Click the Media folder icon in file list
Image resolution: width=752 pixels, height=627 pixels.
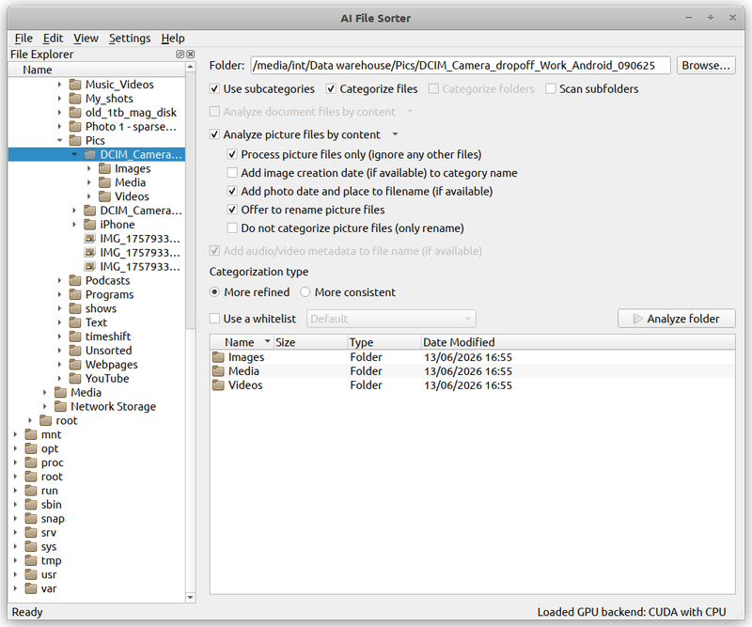(x=219, y=370)
